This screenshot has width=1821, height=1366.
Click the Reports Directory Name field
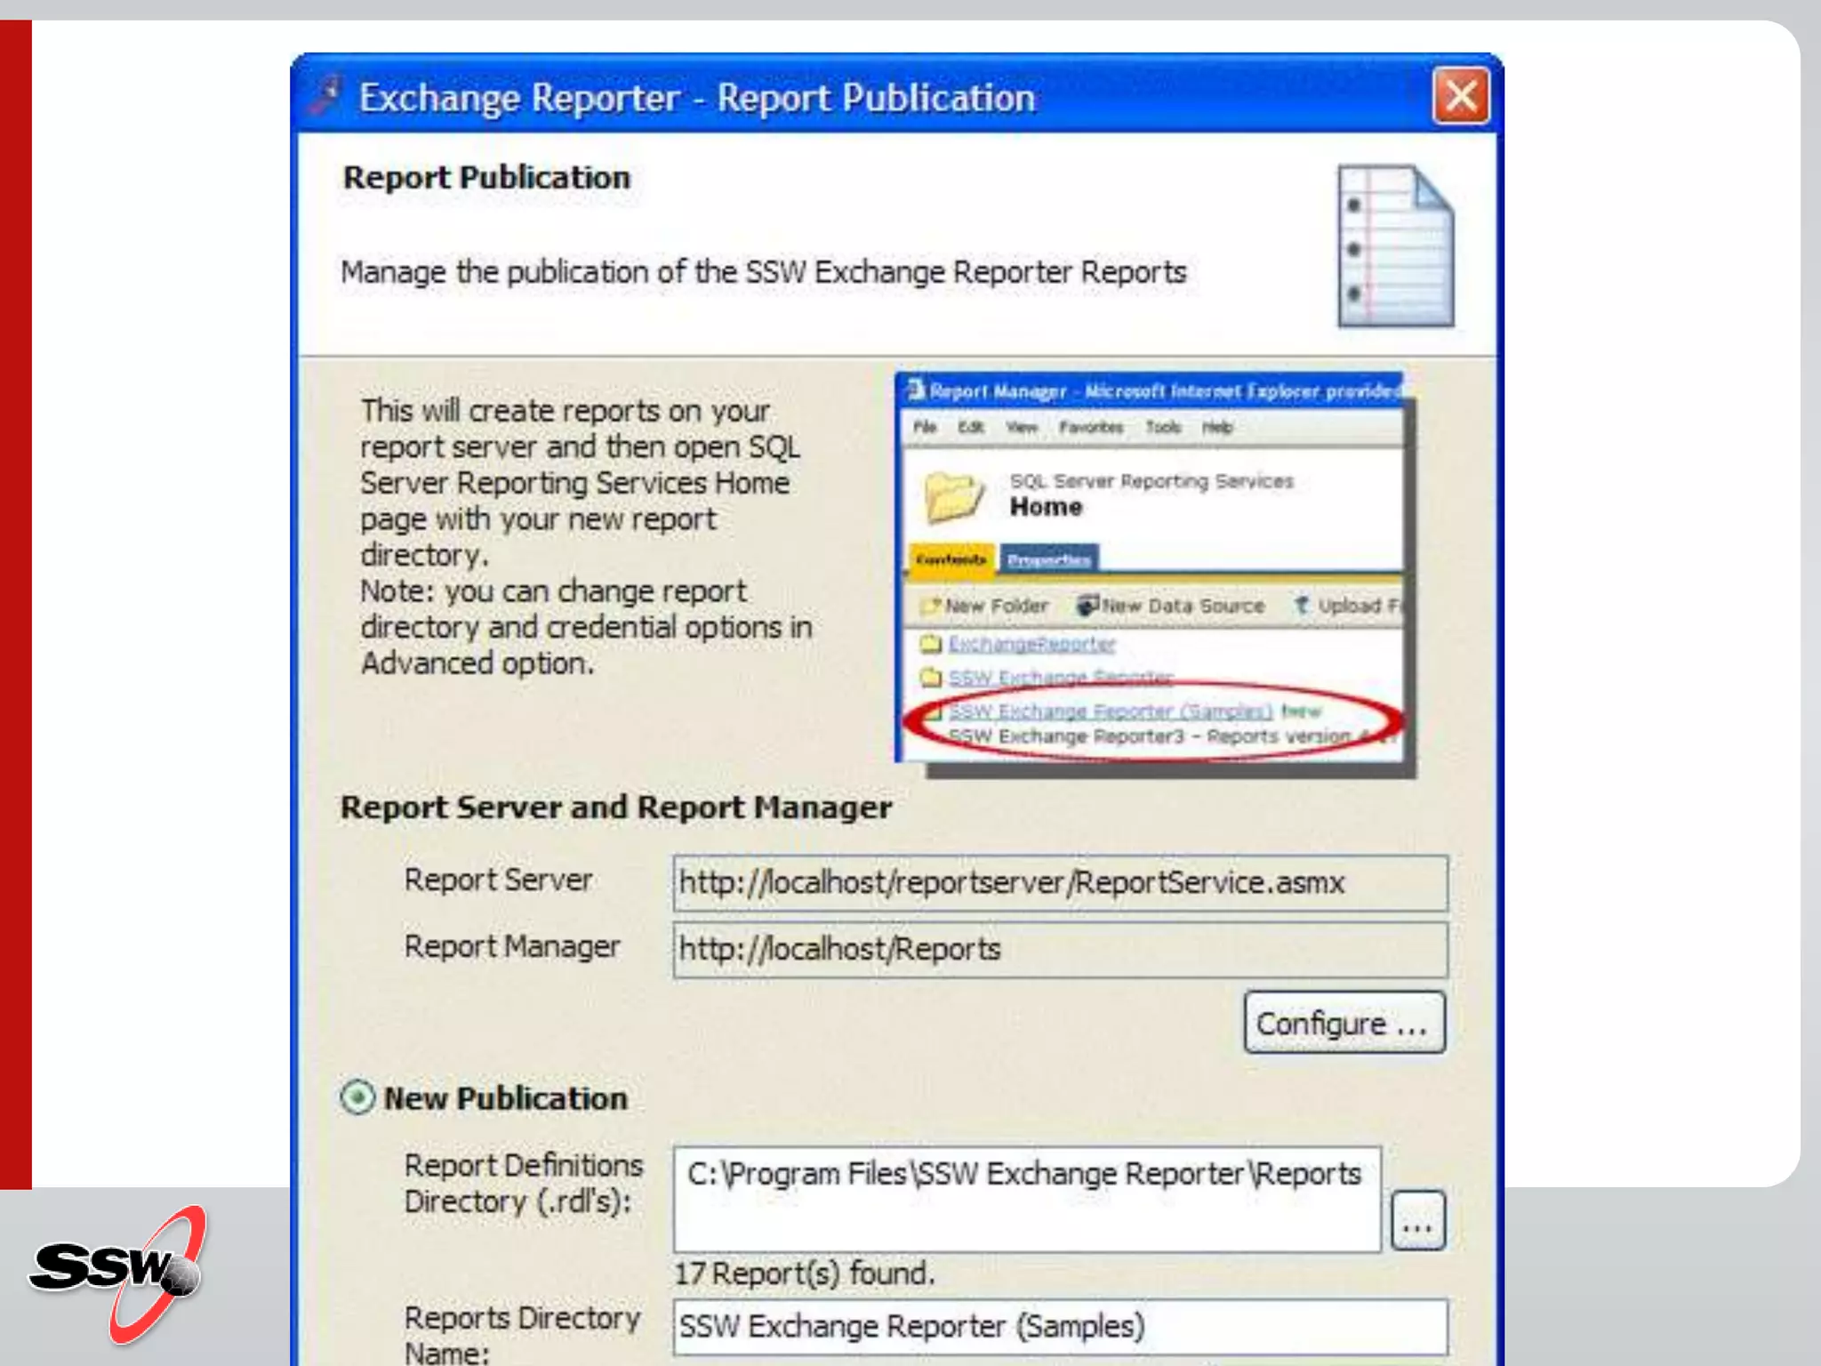pyautogui.click(x=1059, y=1327)
